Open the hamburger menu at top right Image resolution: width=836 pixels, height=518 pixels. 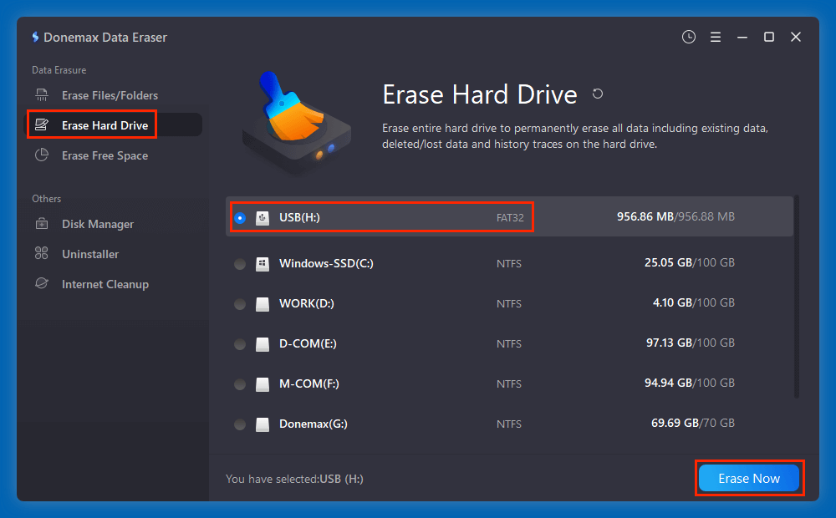tap(715, 37)
